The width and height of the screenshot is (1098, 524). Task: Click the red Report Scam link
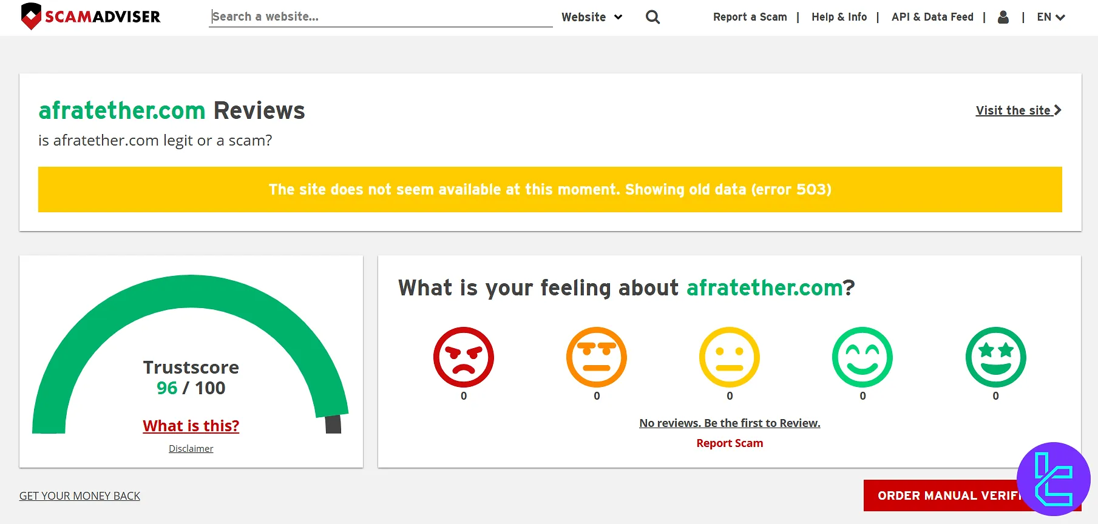730,443
